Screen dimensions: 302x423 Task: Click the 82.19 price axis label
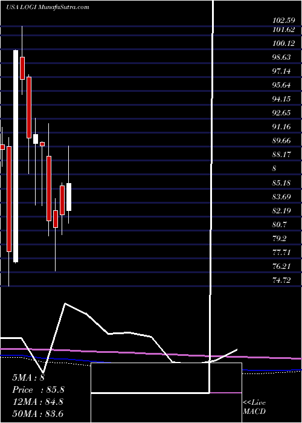[x=281, y=210]
